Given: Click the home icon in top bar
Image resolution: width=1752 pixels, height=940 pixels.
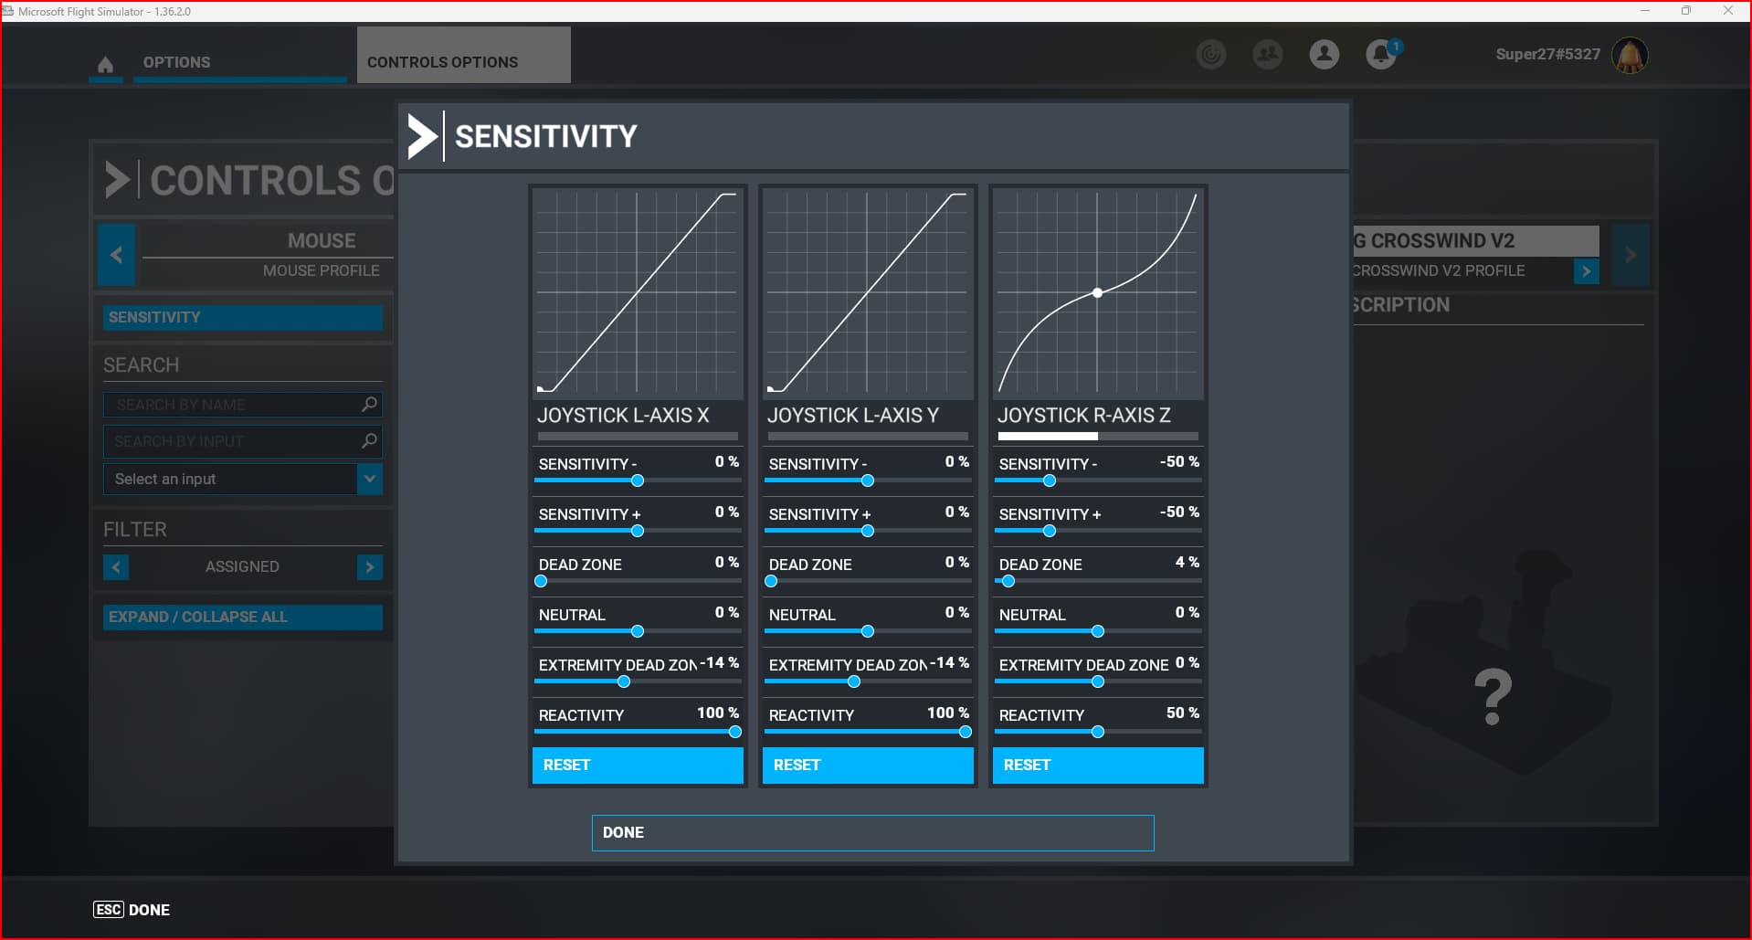Looking at the screenshot, I should coord(105,64).
